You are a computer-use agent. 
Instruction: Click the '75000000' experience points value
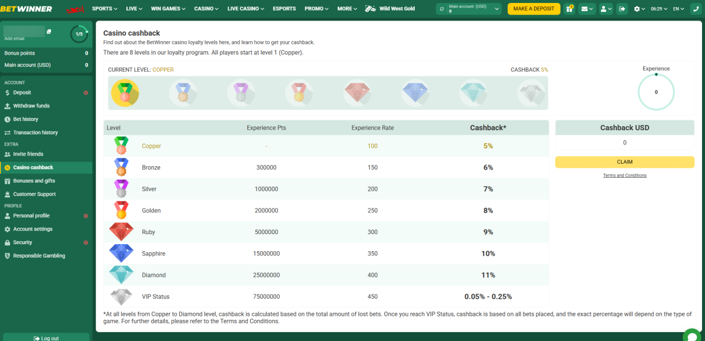(266, 296)
